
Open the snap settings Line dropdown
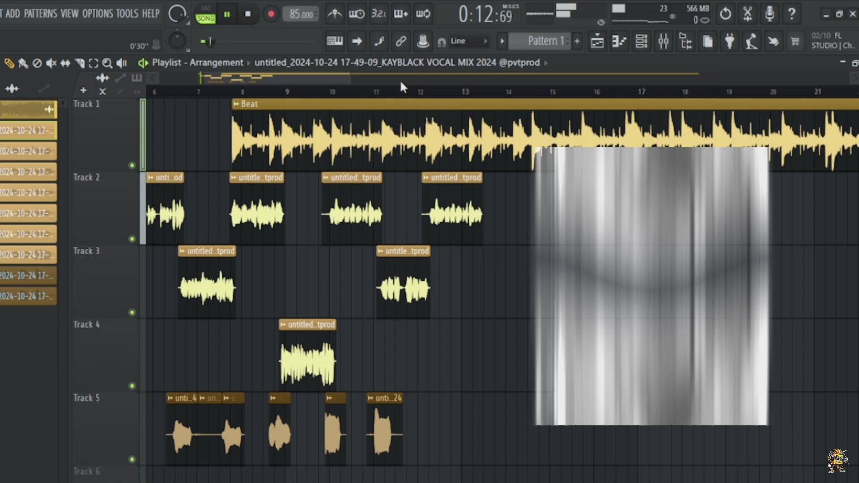[465, 41]
